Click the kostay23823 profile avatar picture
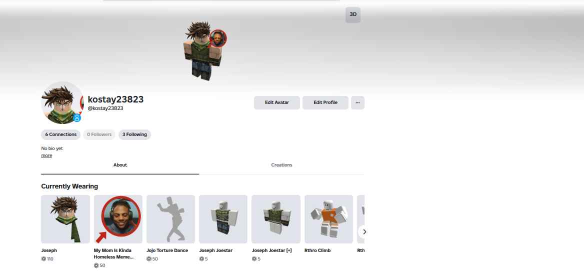This screenshot has height=271, width=584. pos(62,102)
